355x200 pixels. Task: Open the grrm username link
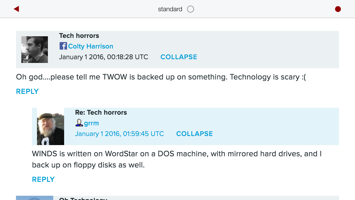click(92, 123)
